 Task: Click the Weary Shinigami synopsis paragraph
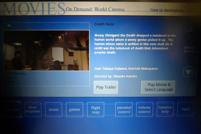[135, 44]
